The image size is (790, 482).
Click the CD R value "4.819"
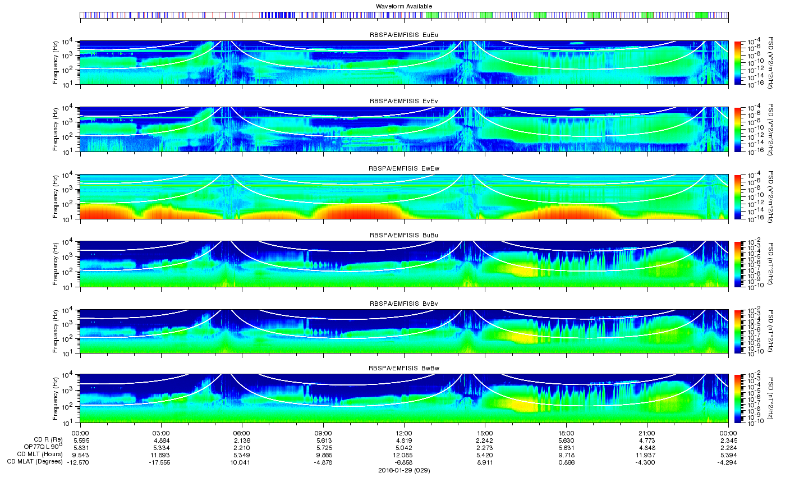(x=404, y=440)
